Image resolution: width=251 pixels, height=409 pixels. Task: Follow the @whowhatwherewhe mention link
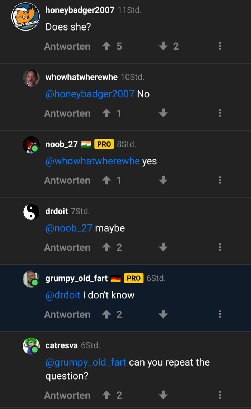click(93, 161)
